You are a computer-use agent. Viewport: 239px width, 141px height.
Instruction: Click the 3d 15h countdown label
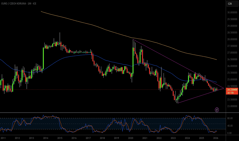point(230,93)
